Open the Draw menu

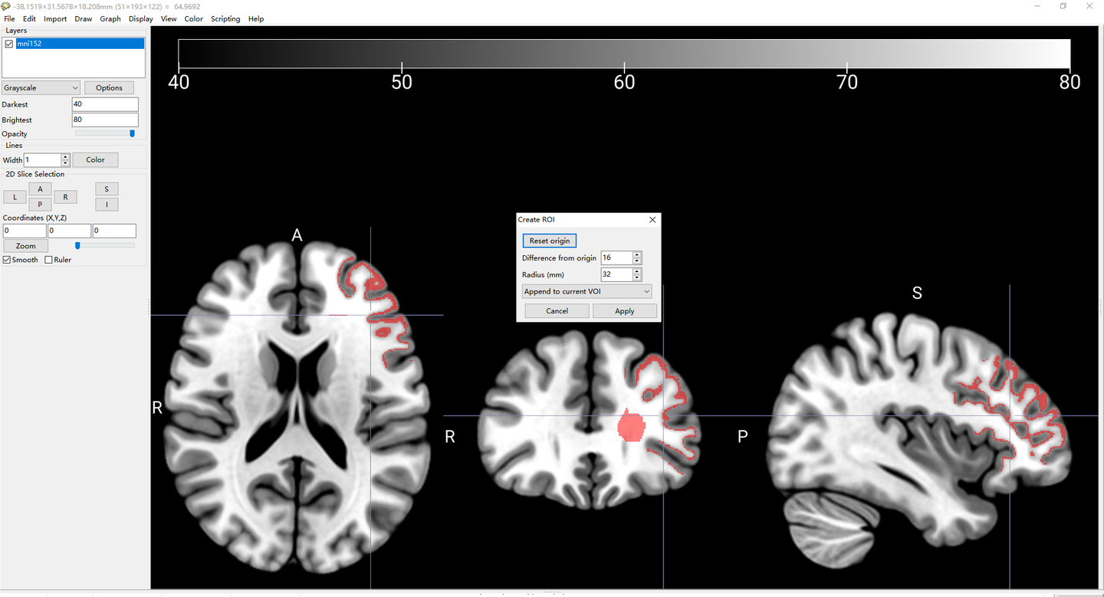83,18
